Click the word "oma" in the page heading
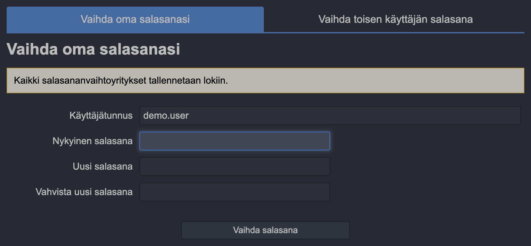This screenshot has height=246, width=531. [x=78, y=49]
